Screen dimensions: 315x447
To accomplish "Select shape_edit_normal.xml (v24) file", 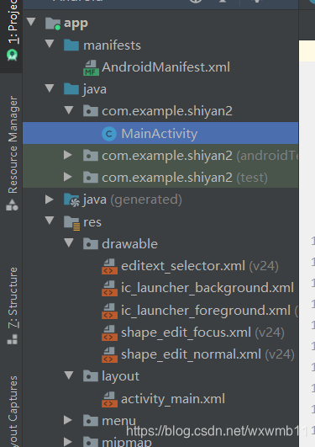I will pyautogui.click(x=207, y=354).
